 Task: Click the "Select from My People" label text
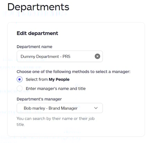pyautogui.click(x=47, y=79)
